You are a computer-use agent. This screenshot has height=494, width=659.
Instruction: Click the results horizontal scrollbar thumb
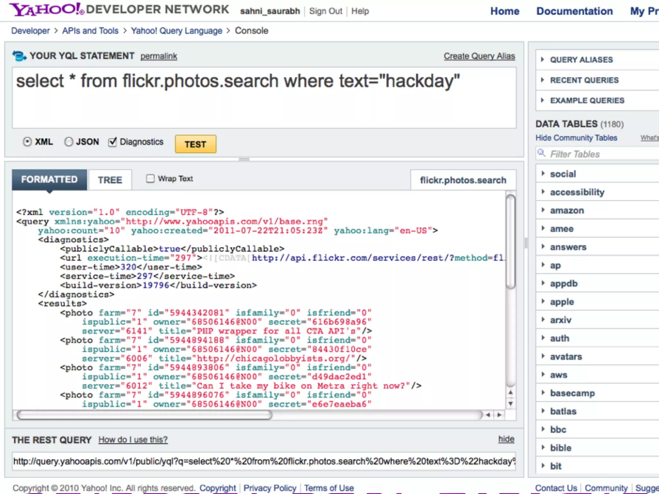point(144,415)
